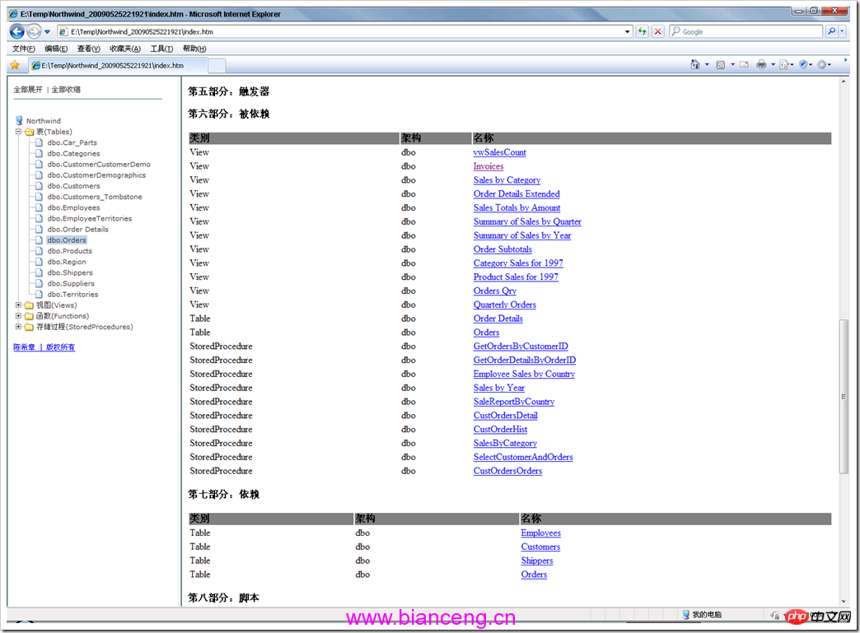Click the dbo.Region table page icon
Image resolution: width=860 pixels, height=633 pixels.
(39, 262)
